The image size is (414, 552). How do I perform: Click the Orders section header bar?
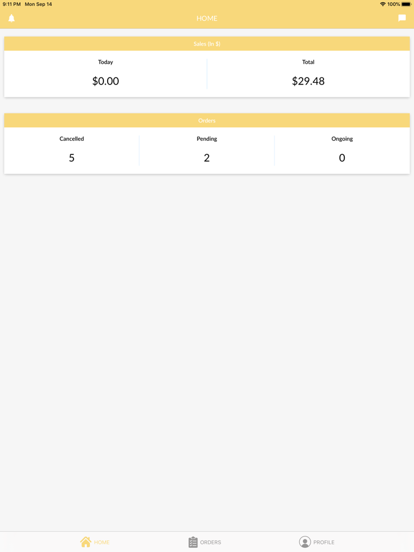click(207, 121)
